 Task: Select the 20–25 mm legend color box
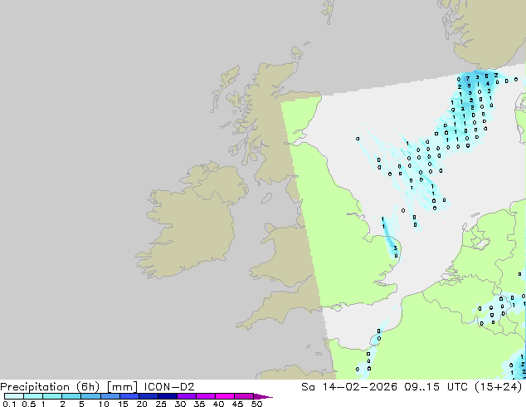pos(148,396)
